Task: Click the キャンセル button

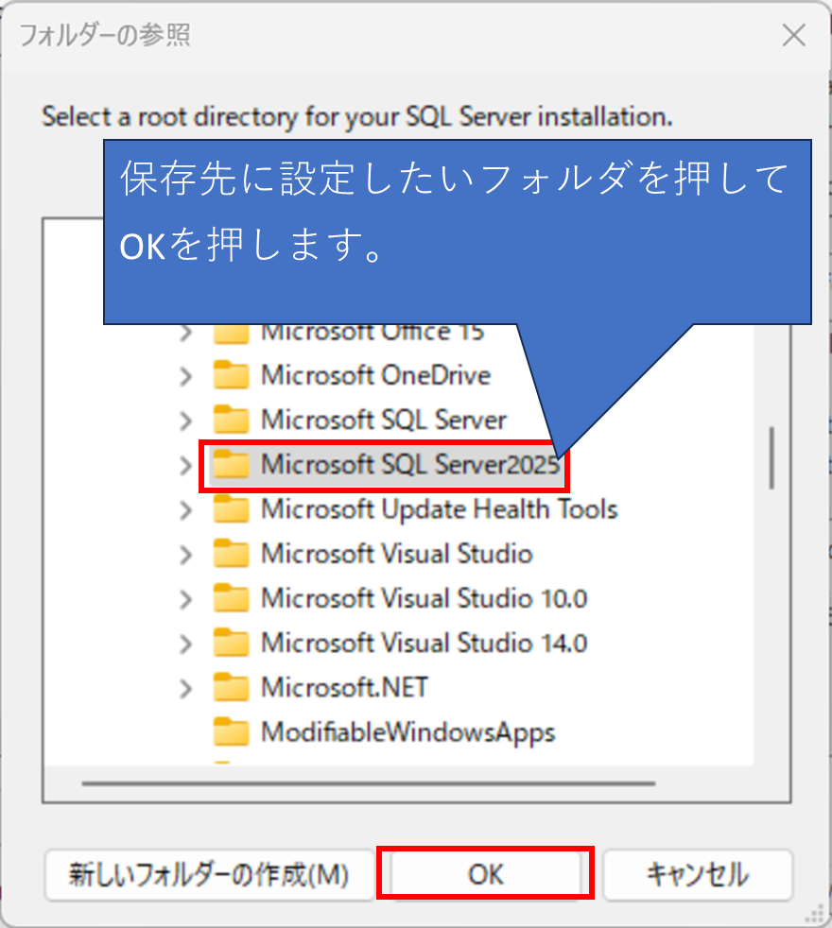Action: point(698,875)
